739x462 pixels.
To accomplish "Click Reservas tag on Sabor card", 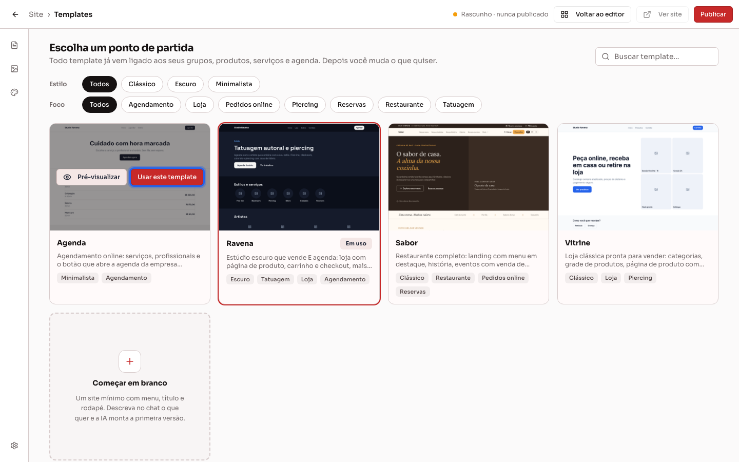I will [413, 292].
